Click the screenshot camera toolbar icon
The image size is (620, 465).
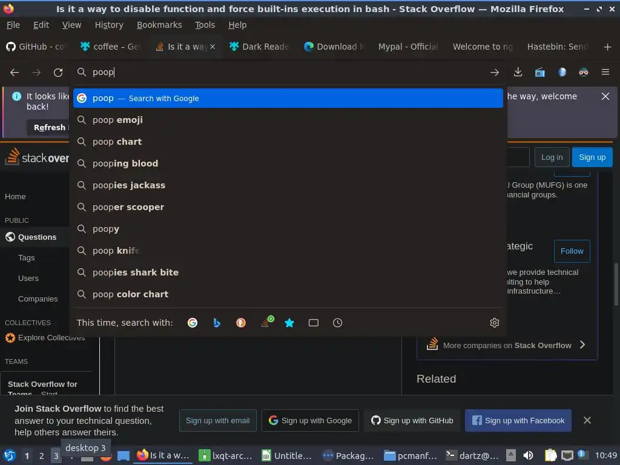[x=539, y=73]
